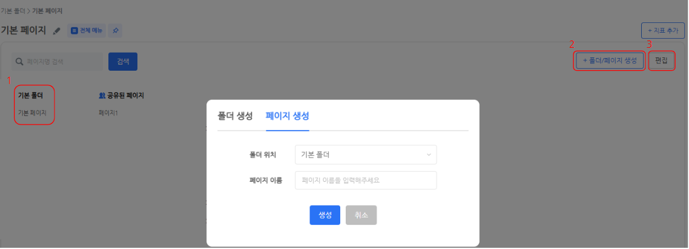689x249 pixels.
Task: Click the 생성 button in the dialog
Action: coord(325,215)
